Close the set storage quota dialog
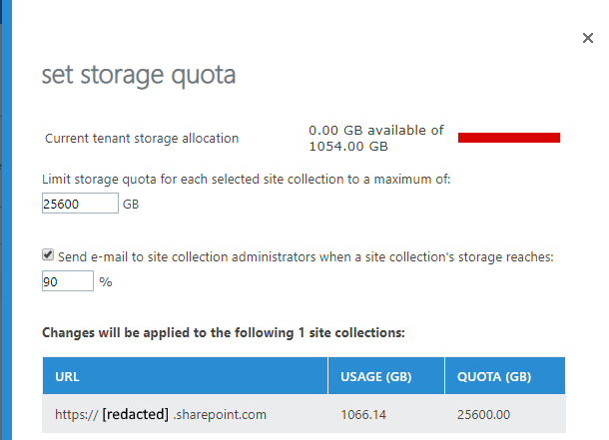This screenshot has height=440, width=609. click(588, 38)
